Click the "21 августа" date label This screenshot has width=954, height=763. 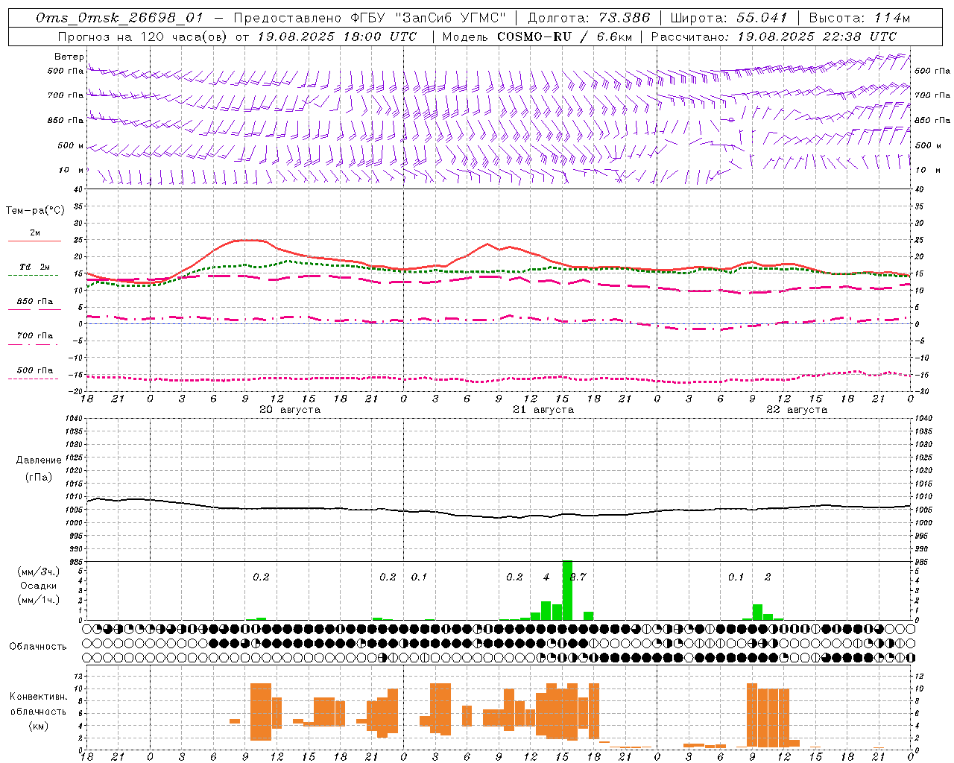(543, 410)
